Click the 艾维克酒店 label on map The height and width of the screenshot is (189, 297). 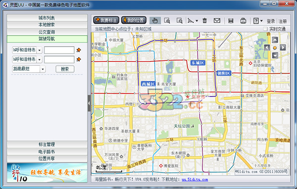pyautogui.click(x=254, y=95)
